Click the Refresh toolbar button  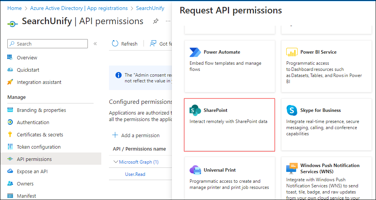pyautogui.click(x=125, y=44)
